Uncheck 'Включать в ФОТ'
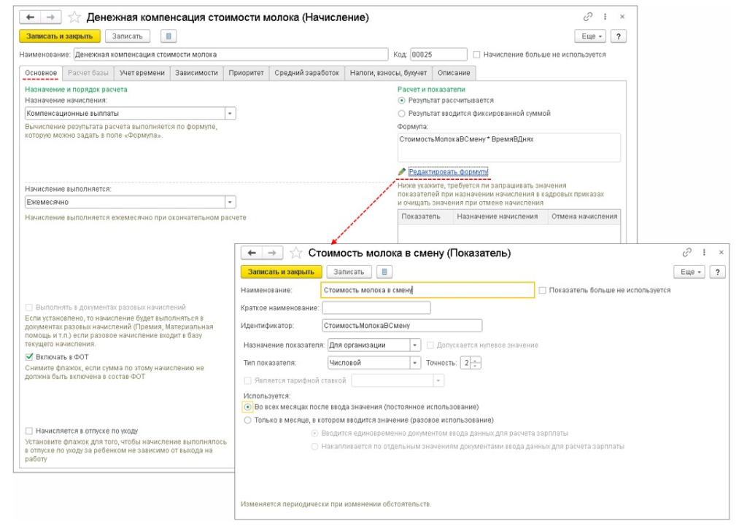The image size is (747, 529). (29, 357)
